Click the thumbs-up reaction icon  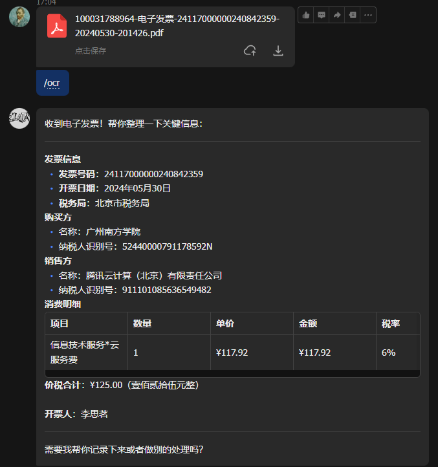tap(306, 15)
